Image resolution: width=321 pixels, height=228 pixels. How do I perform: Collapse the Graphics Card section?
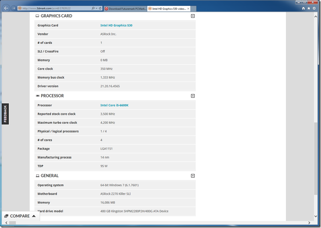pos(193,16)
